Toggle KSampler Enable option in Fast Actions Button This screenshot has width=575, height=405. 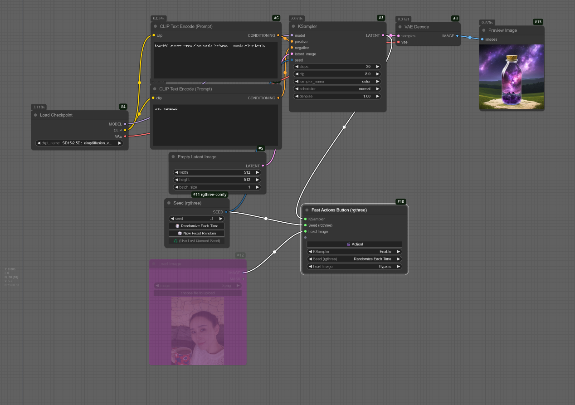[354, 252]
